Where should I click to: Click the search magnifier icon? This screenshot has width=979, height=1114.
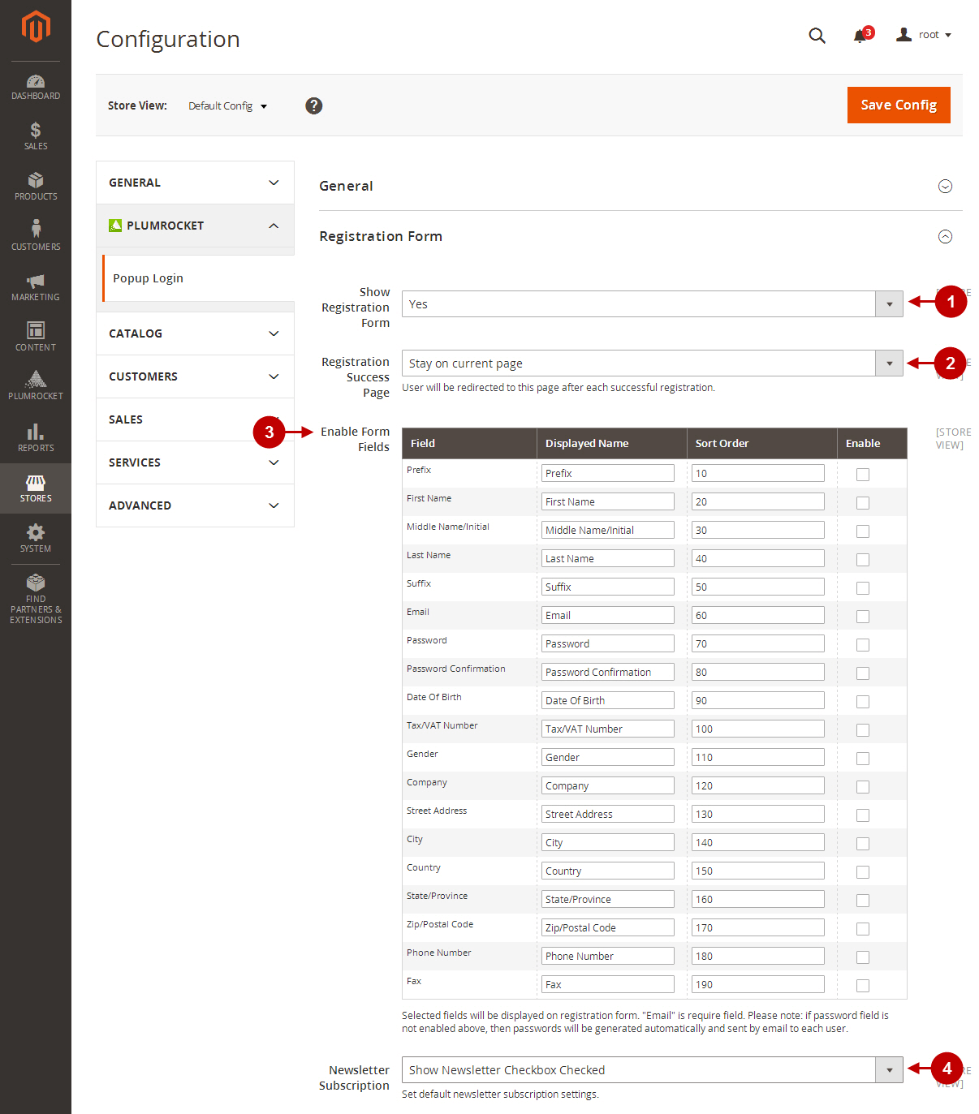(817, 36)
